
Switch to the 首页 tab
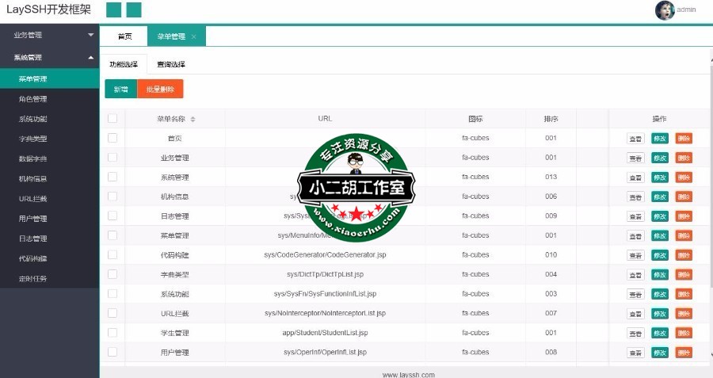click(x=124, y=36)
